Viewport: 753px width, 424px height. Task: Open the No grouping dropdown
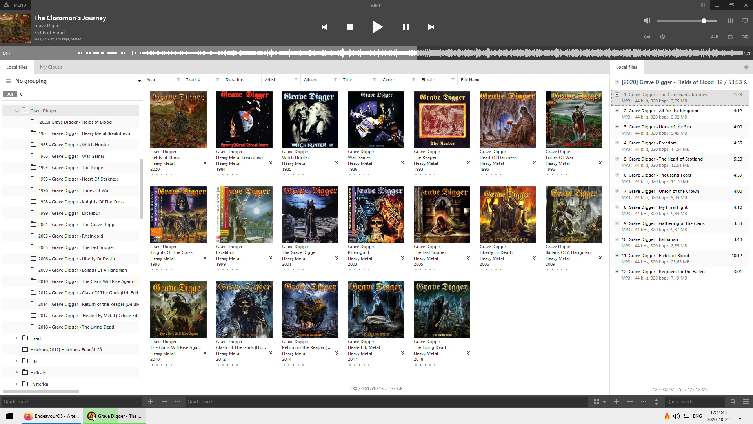pyautogui.click(x=139, y=81)
